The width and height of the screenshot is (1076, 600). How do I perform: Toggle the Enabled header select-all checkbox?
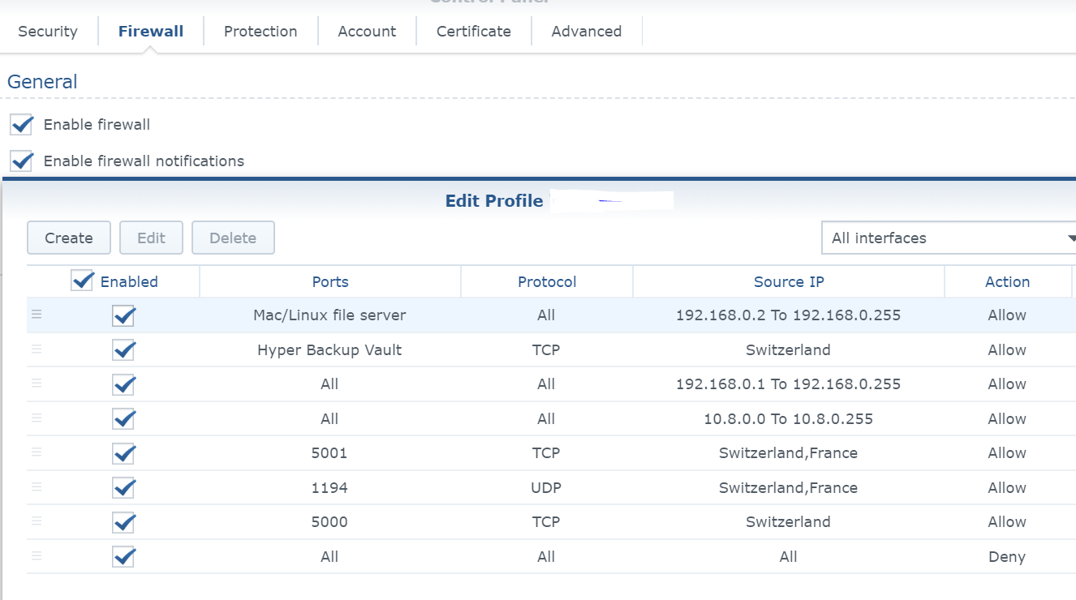click(x=82, y=281)
